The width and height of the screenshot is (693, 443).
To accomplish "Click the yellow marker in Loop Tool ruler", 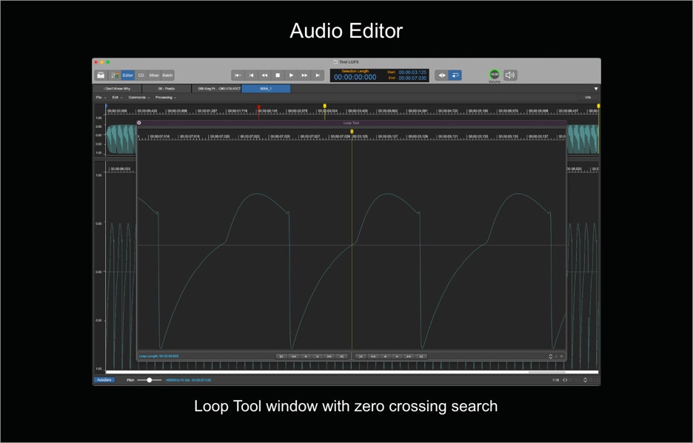I will (352, 132).
